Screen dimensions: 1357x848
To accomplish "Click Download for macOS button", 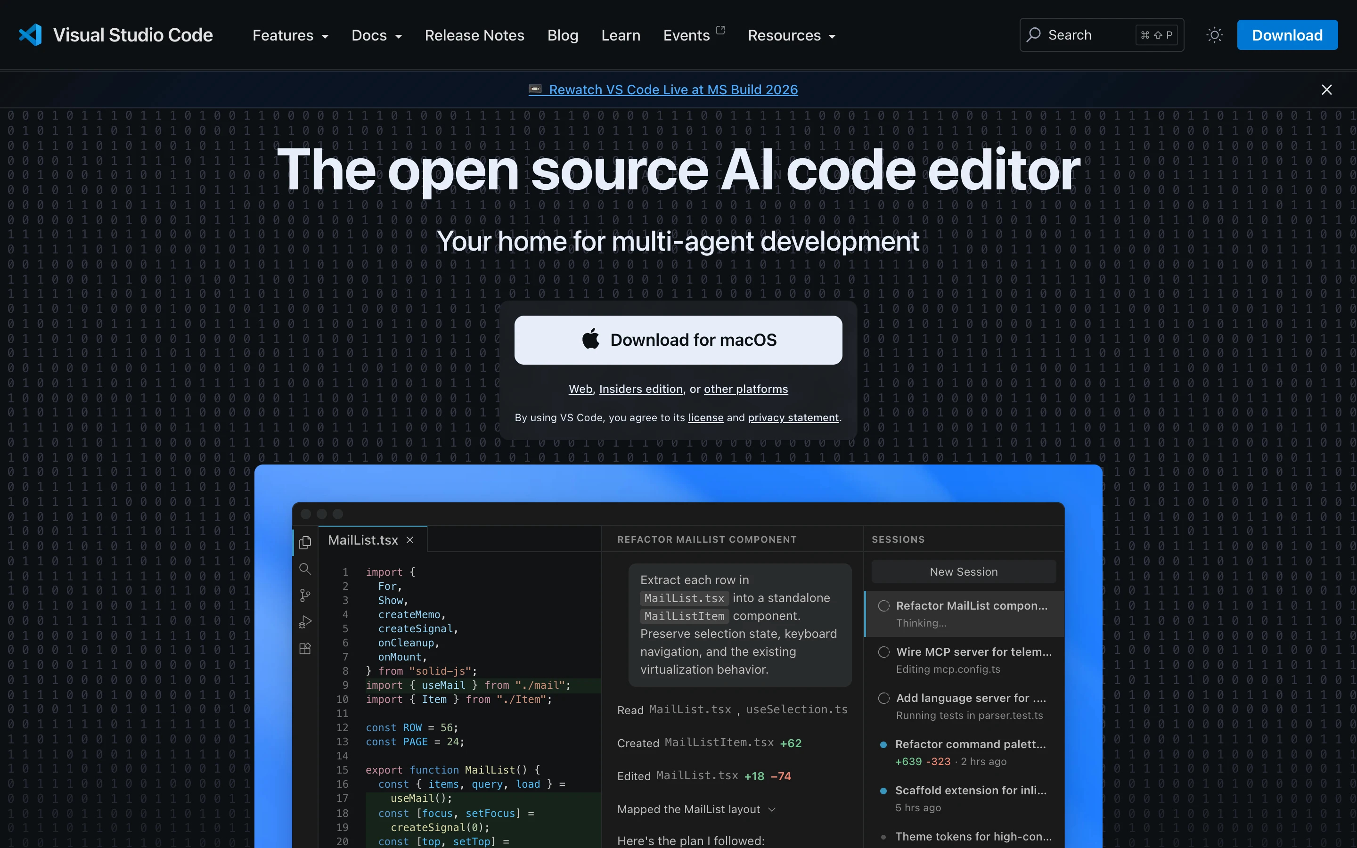I will [678, 340].
